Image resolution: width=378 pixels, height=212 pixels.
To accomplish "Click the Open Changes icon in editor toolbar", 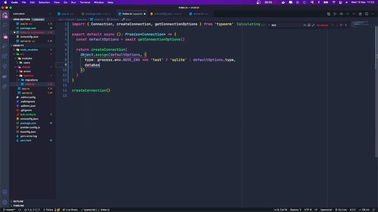I will (x=341, y=14).
